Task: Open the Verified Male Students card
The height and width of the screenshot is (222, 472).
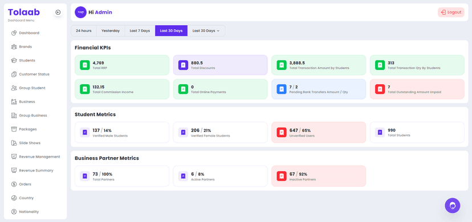Action: tap(122, 133)
